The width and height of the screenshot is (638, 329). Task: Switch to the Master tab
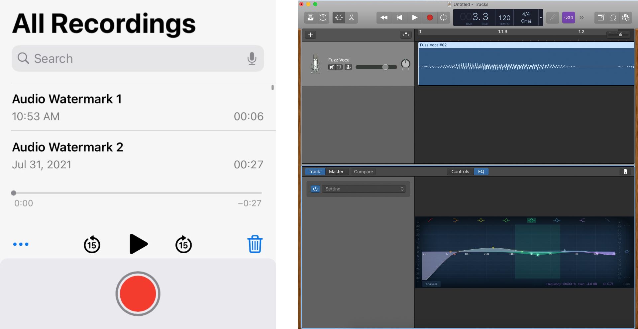click(x=336, y=172)
